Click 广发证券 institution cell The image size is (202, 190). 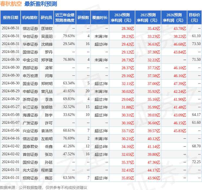[x=30, y=123]
